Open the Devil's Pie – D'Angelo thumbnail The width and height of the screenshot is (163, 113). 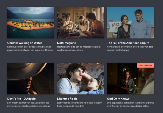pos(31,79)
